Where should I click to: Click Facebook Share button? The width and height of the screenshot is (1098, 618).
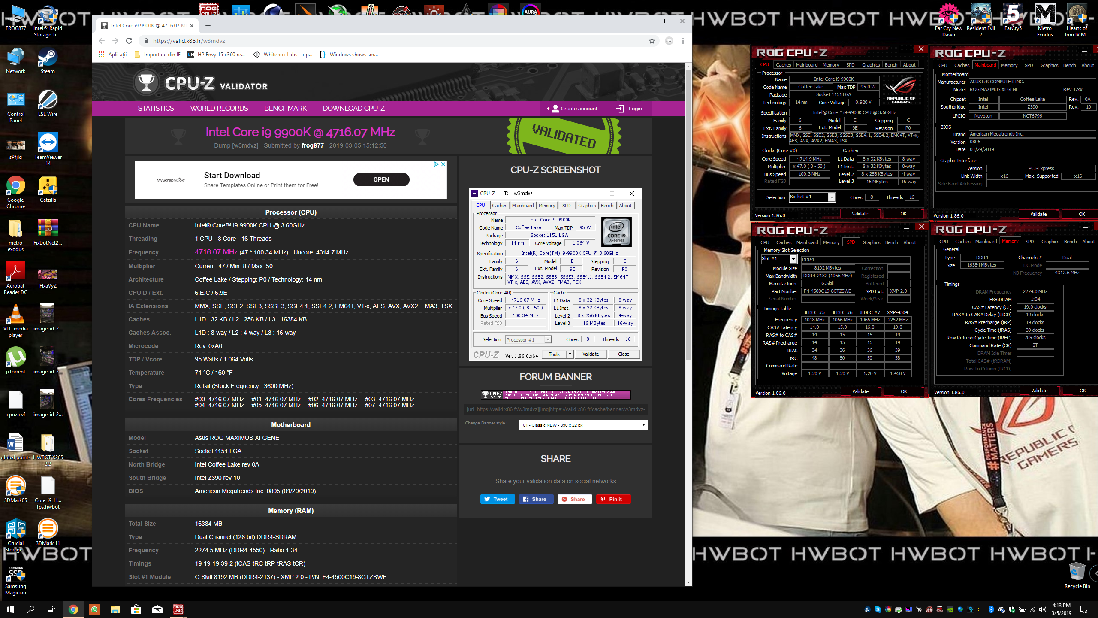pos(536,499)
